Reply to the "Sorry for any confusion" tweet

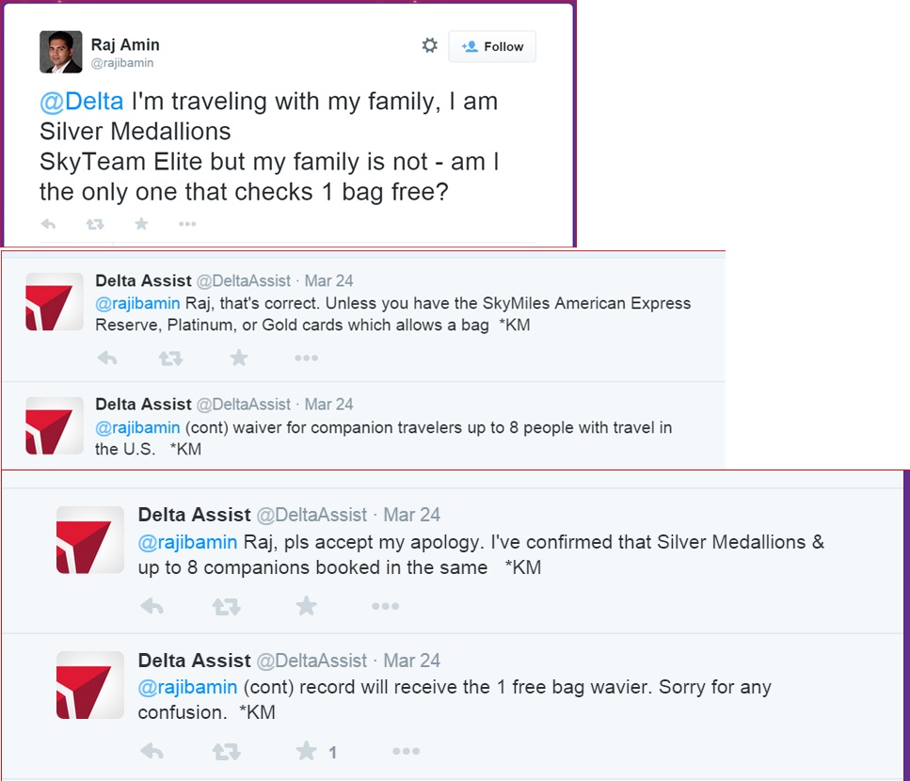[152, 751]
